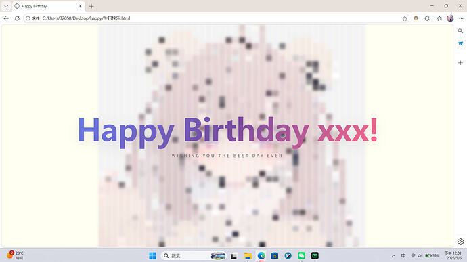Screen dimensions: 467x262
Task: Open battery status showing 59%
Action: 432,256
